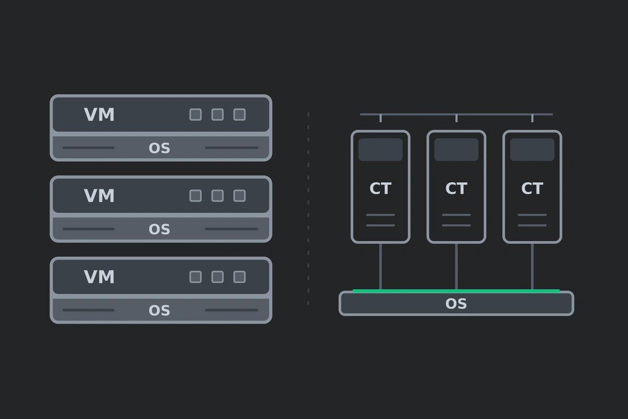The image size is (628, 419).
Task: Click the OS label beneath the three containers
Action: pos(456,304)
